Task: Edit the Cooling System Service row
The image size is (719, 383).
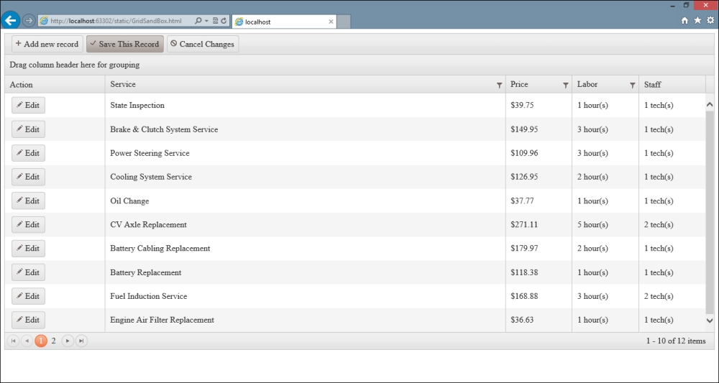Action: pos(29,177)
